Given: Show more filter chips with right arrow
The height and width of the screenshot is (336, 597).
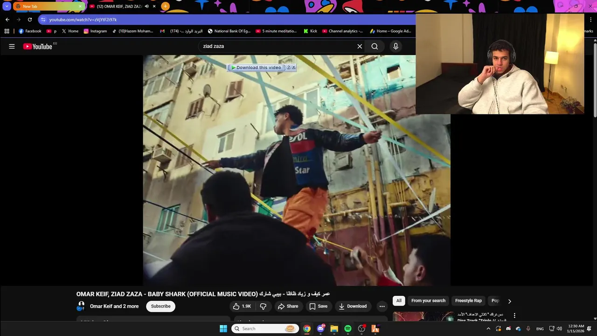Looking at the screenshot, I should 509,301.
